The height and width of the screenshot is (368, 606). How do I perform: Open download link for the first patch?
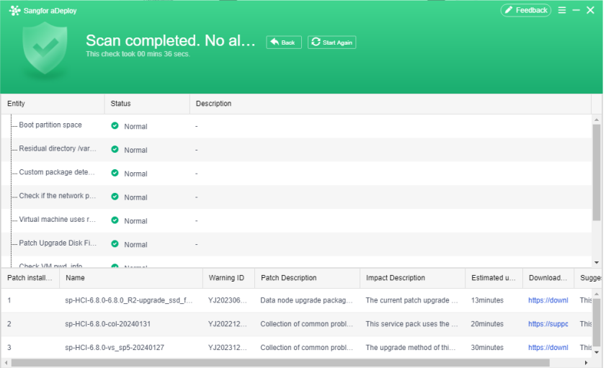[x=548, y=300]
